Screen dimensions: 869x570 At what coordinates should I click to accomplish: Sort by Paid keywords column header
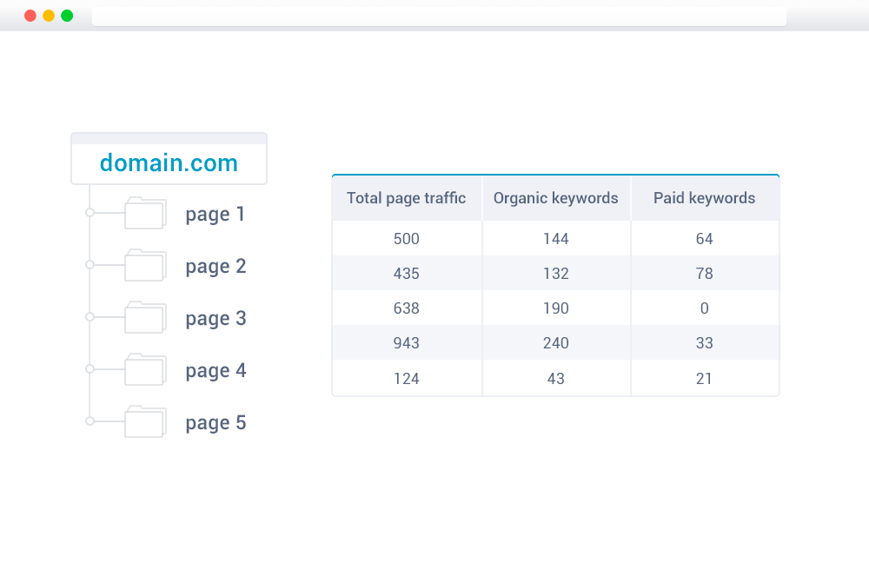click(x=705, y=198)
